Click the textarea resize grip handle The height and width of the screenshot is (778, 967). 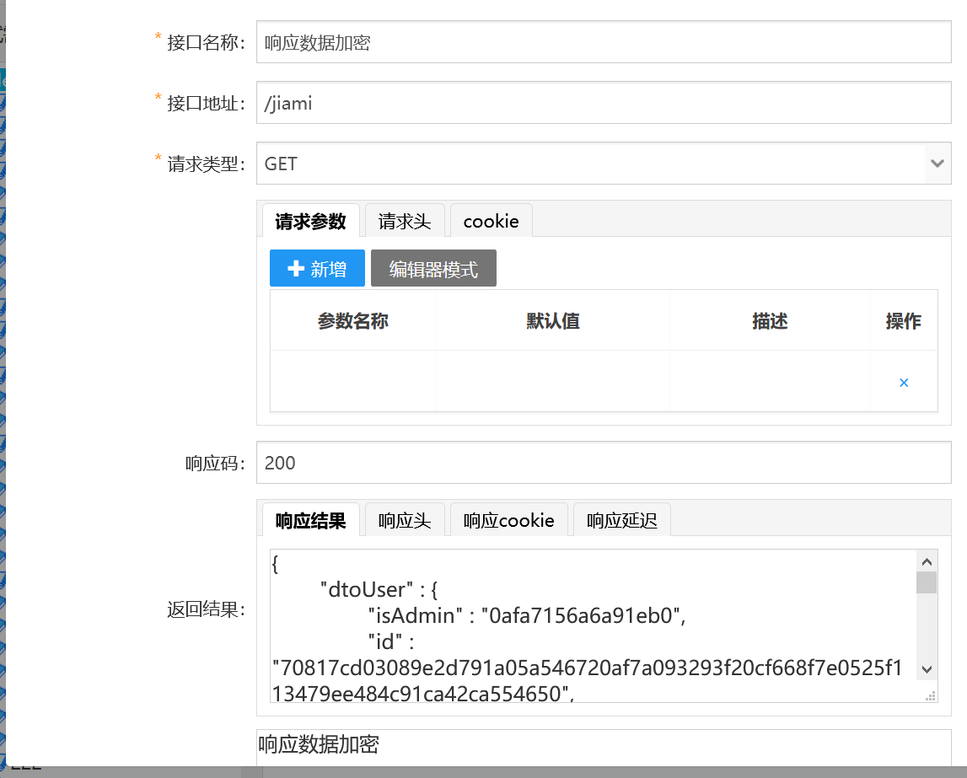[x=931, y=696]
